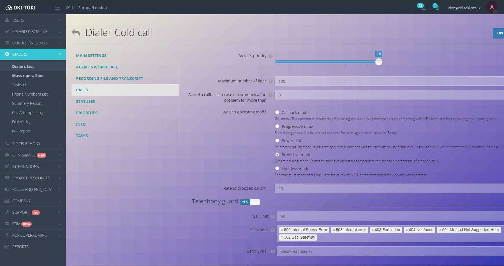Click the Rate of dropped calls field
Screen dimensions: 504x266
(389, 189)
